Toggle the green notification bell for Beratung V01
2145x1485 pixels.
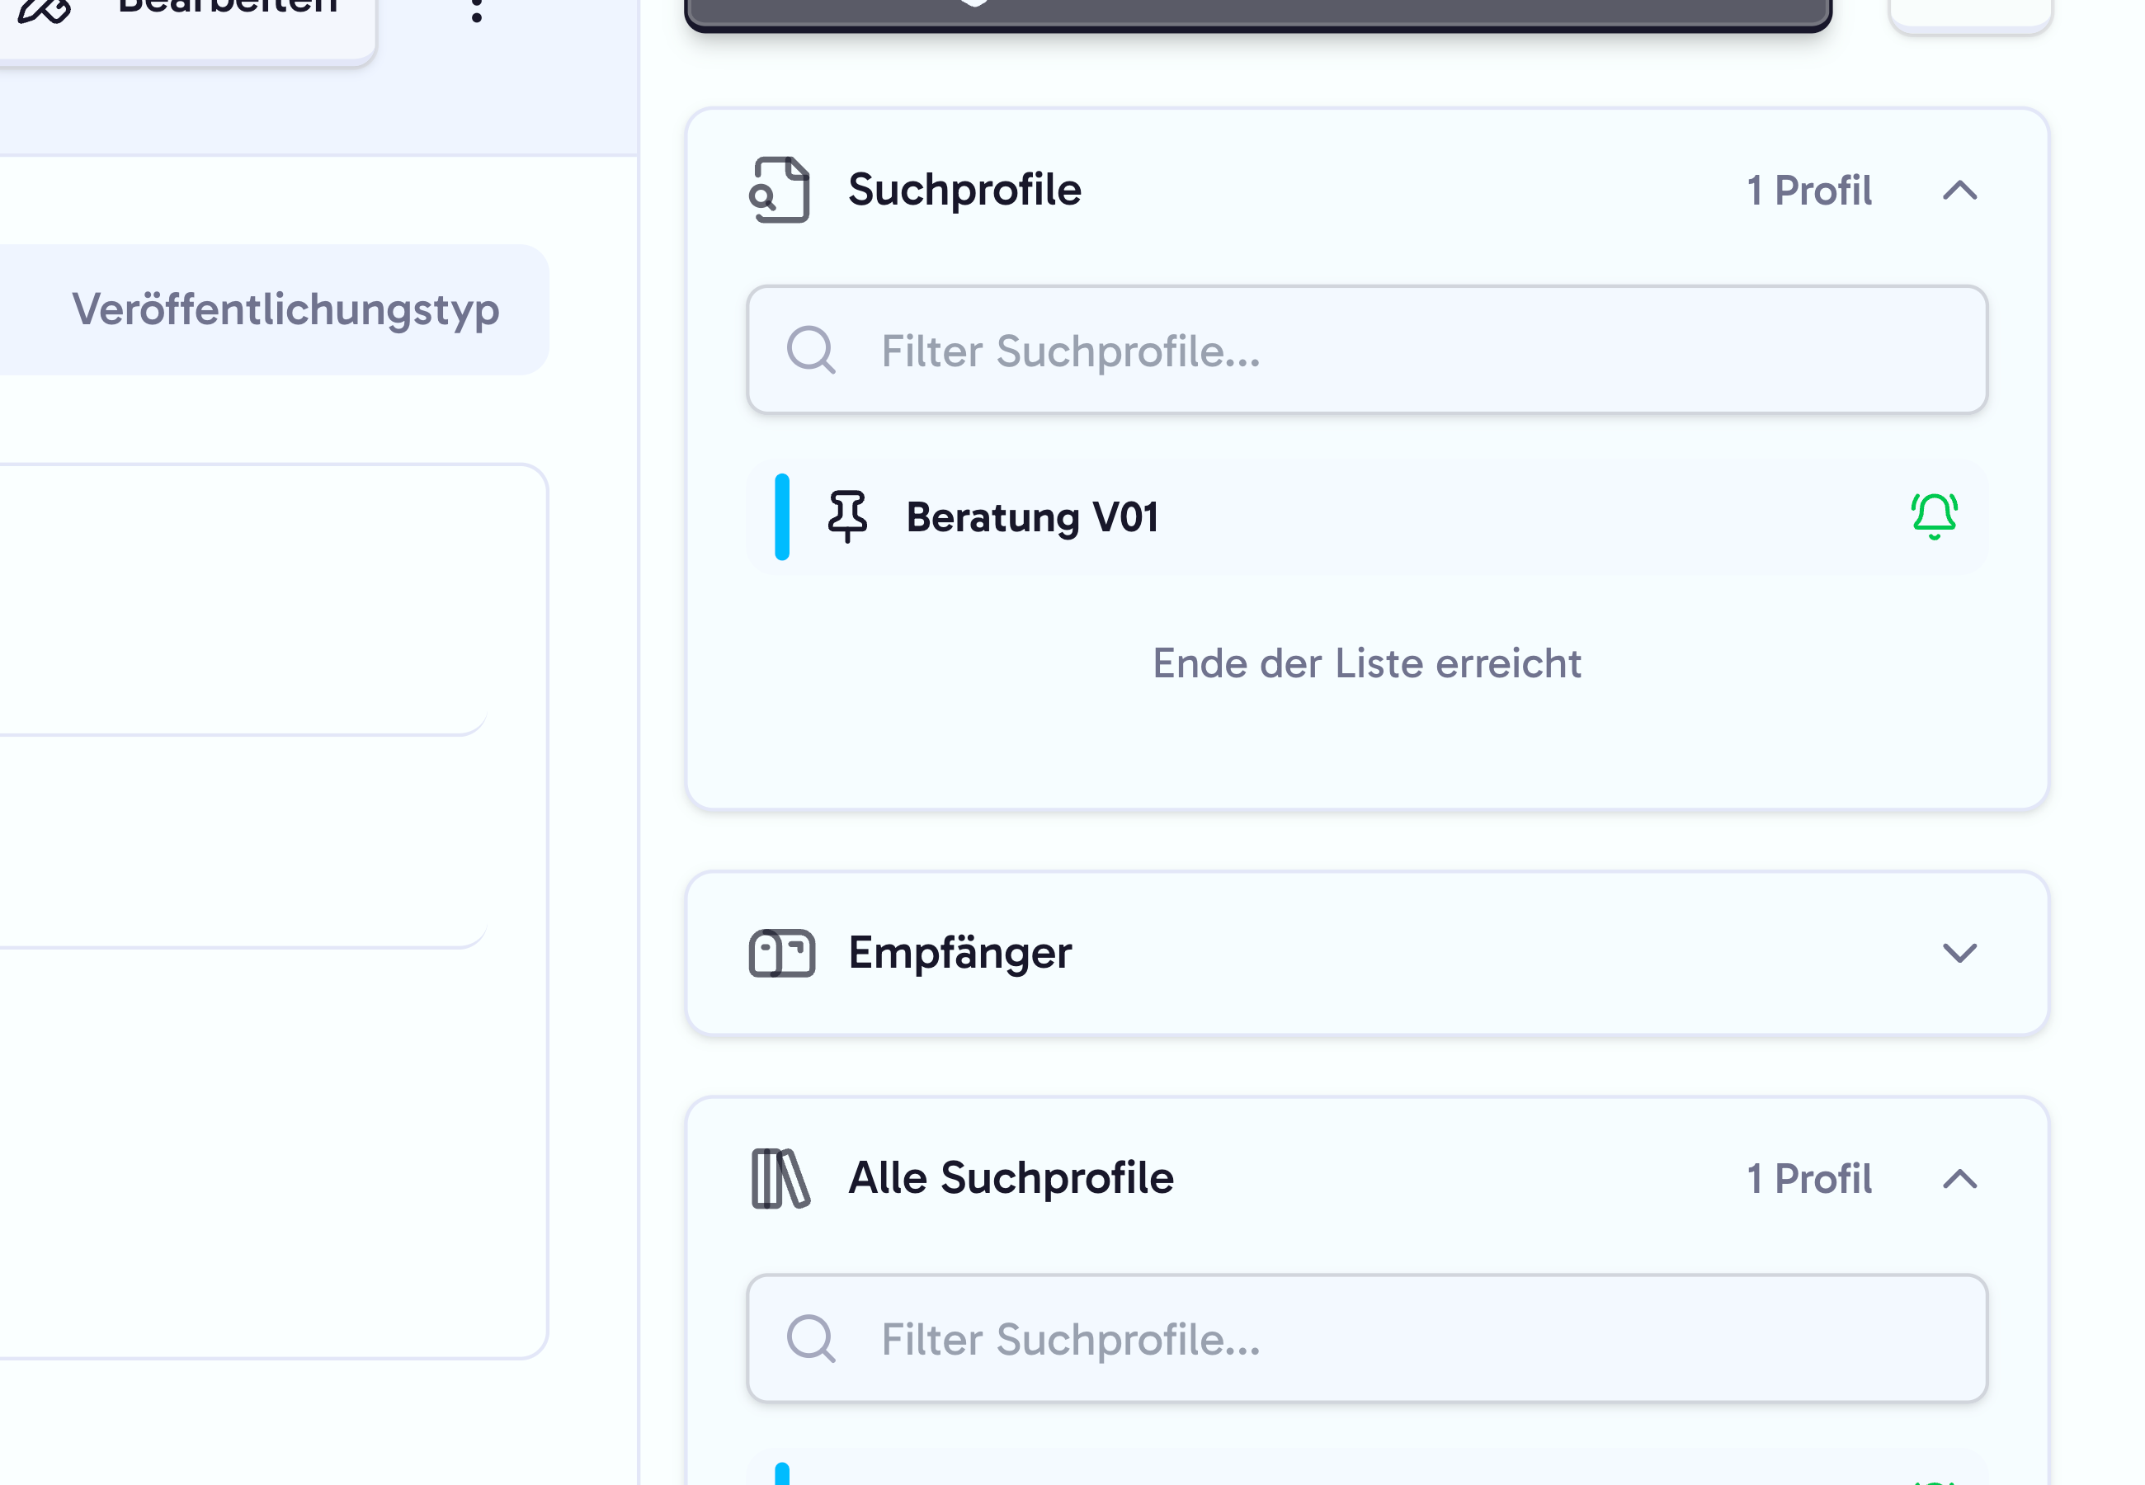[x=1934, y=516]
